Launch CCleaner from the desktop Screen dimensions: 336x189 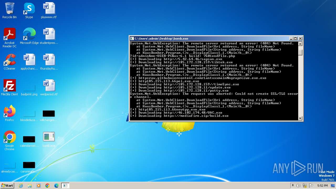point(9,62)
